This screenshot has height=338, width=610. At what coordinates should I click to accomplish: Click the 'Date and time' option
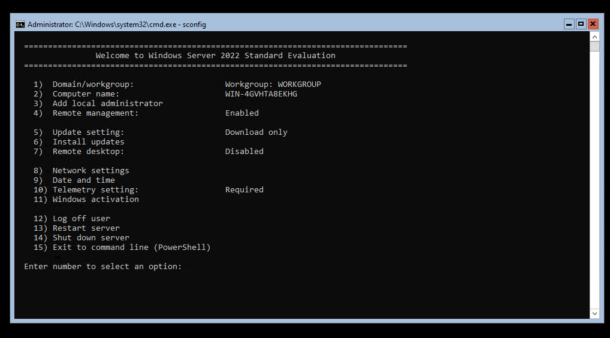coord(74,180)
